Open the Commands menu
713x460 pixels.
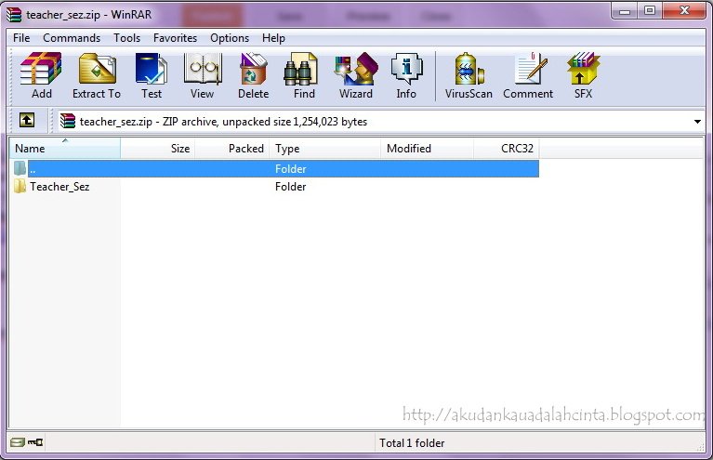[x=72, y=38]
